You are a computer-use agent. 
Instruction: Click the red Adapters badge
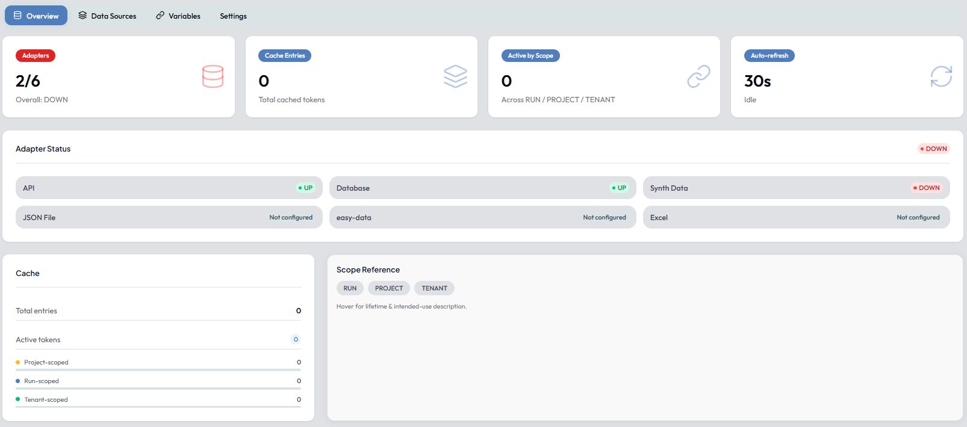click(x=36, y=55)
